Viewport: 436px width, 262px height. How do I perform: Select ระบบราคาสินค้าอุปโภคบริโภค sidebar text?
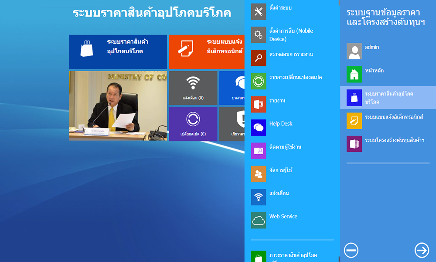click(x=389, y=97)
